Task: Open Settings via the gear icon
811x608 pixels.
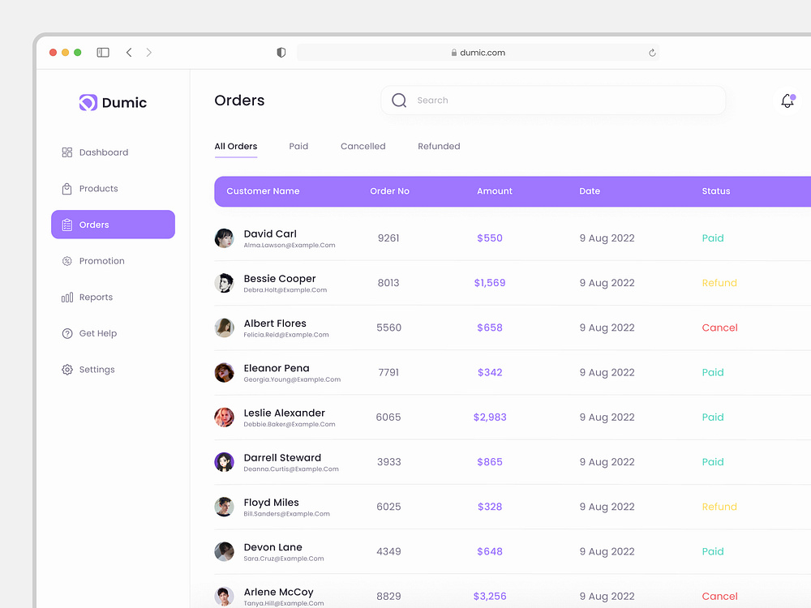Action: click(x=67, y=370)
